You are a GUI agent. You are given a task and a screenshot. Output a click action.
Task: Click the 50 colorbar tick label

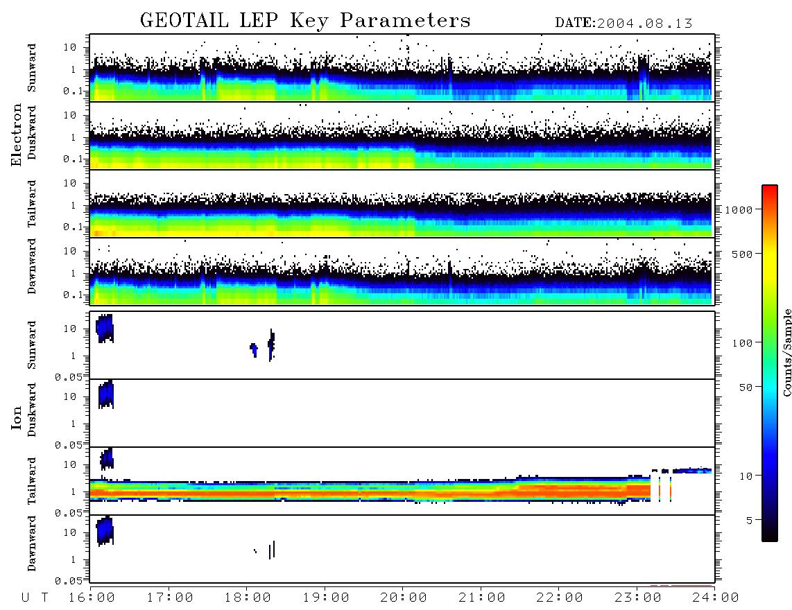746,387
